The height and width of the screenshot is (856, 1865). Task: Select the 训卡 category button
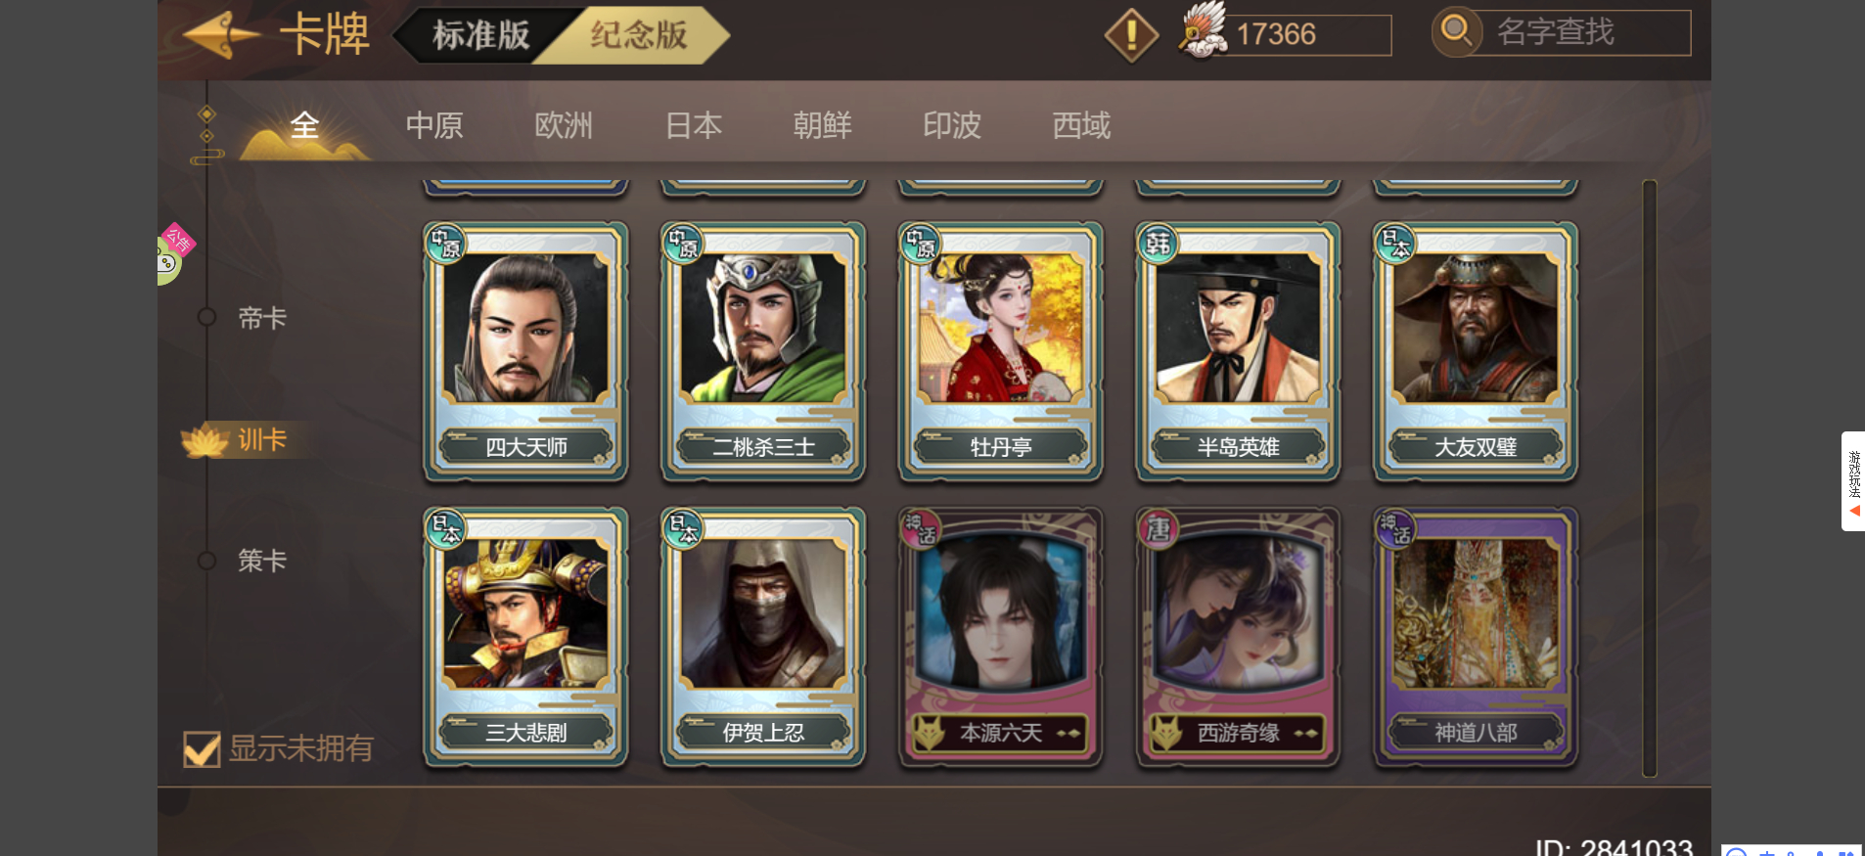coord(250,440)
